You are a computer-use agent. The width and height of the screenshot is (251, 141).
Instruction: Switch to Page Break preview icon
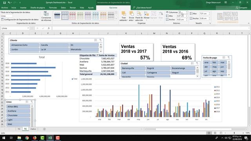tap(221, 133)
